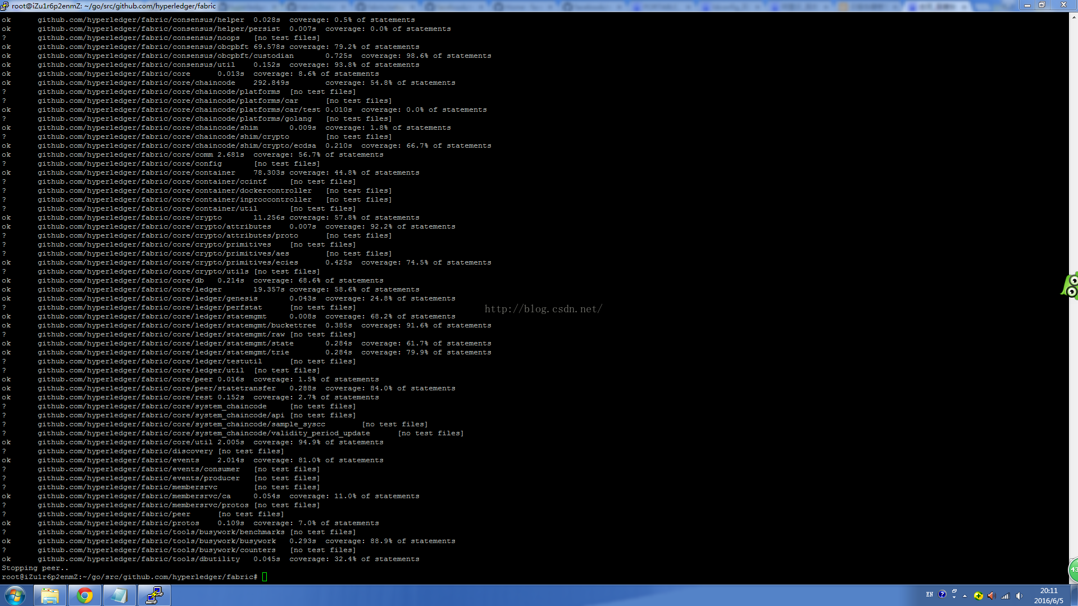1078x606 pixels.
Task: Click the 'core/chaincode 292.849s' line
Action: click(229, 83)
